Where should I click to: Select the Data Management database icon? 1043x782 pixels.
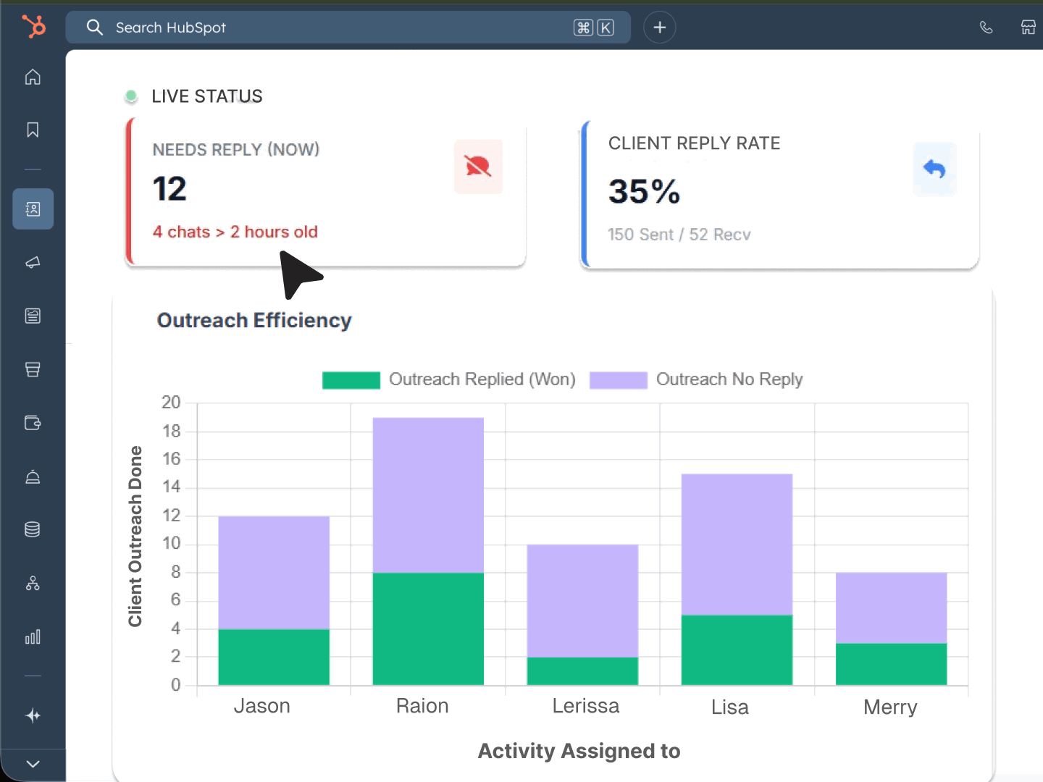(33, 529)
